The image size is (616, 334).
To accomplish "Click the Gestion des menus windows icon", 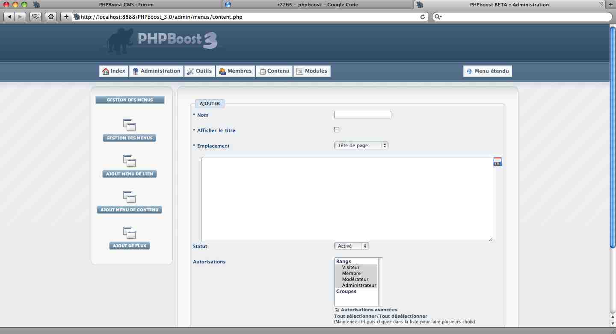I will pos(129,125).
